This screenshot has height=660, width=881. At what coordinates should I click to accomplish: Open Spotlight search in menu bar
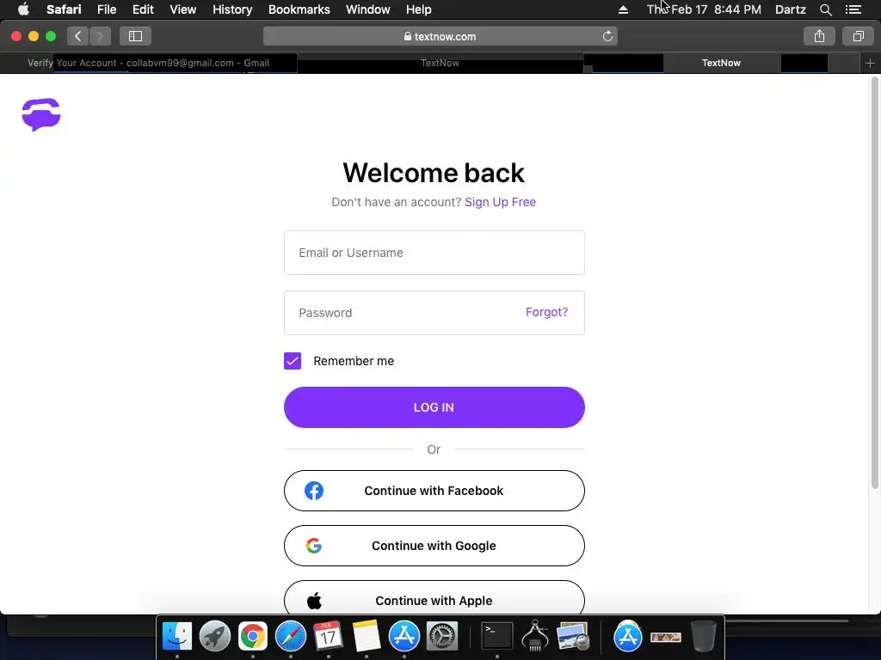(x=825, y=9)
